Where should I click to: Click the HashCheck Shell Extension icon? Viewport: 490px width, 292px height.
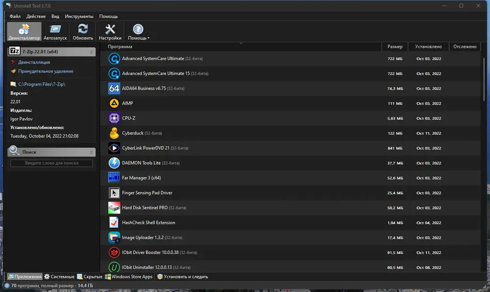pyautogui.click(x=114, y=223)
